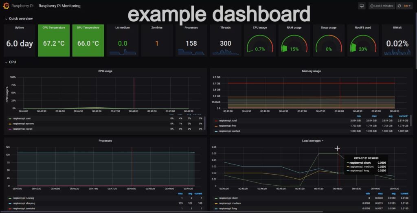Click the CPU usage graph panel title
The width and height of the screenshot is (417, 213).
(x=105, y=71)
